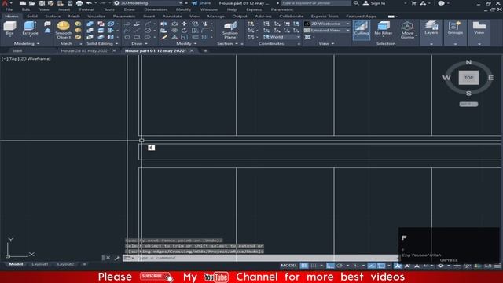Toggle snap mode in status bar
This screenshot has height=283, width=503.
click(314, 266)
